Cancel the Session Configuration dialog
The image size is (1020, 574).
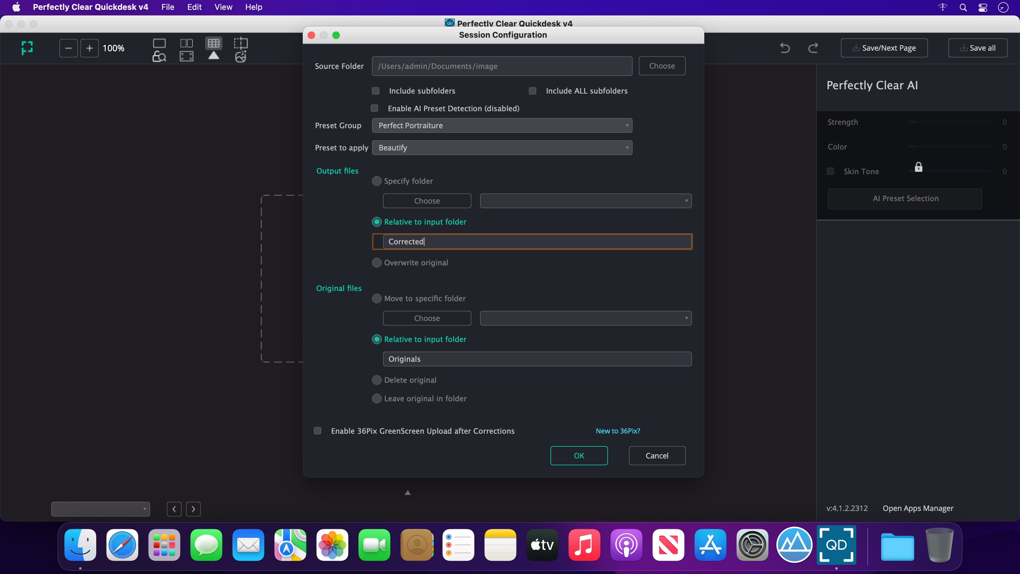pyautogui.click(x=657, y=456)
